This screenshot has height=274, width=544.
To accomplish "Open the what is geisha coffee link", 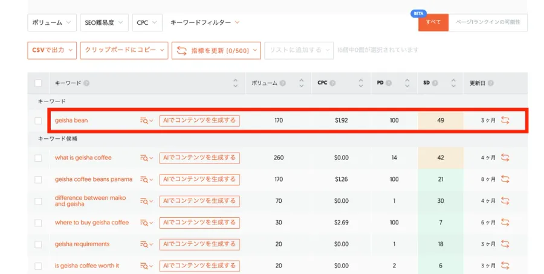I will tap(83, 158).
